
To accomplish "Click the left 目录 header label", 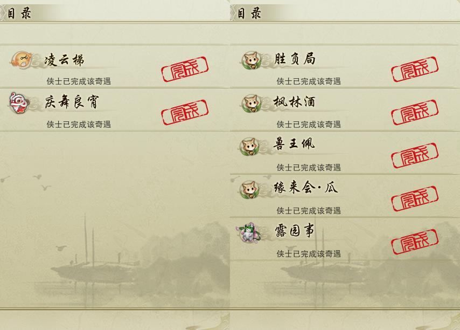I will pyautogui.click(x=19, y=13).
